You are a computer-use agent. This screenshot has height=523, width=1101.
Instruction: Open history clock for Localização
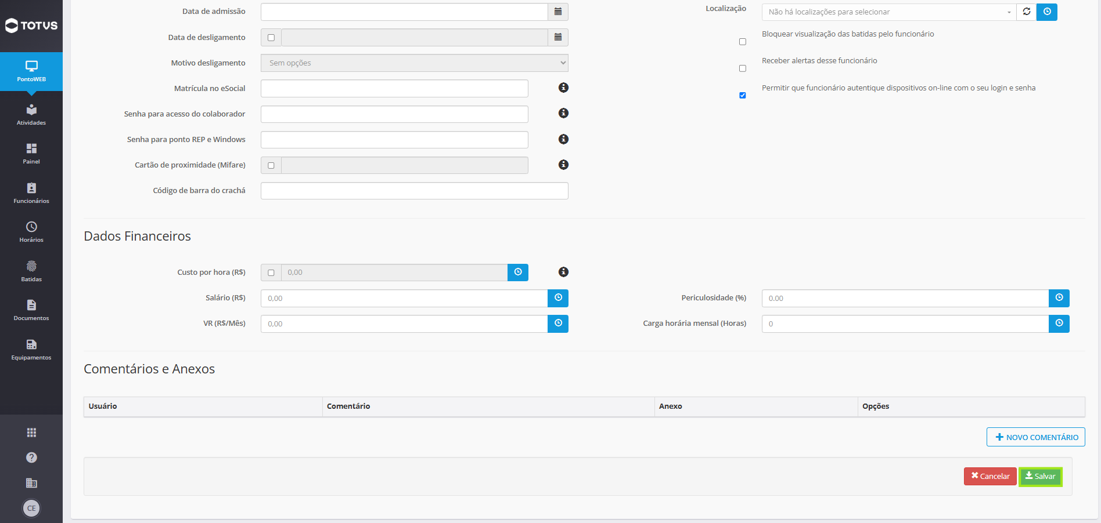1047,12
